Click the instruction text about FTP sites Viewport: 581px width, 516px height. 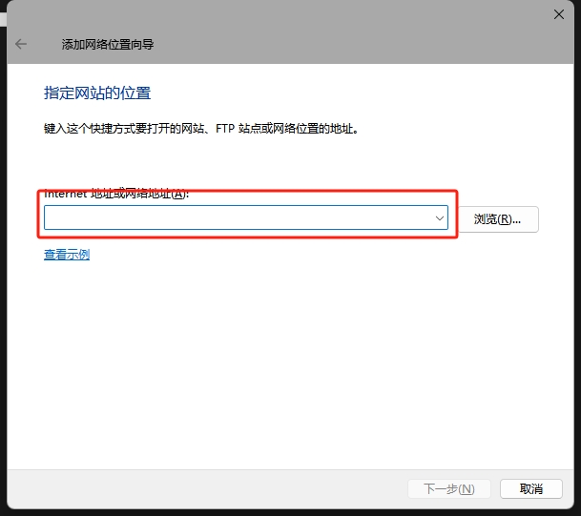(200, 128)
